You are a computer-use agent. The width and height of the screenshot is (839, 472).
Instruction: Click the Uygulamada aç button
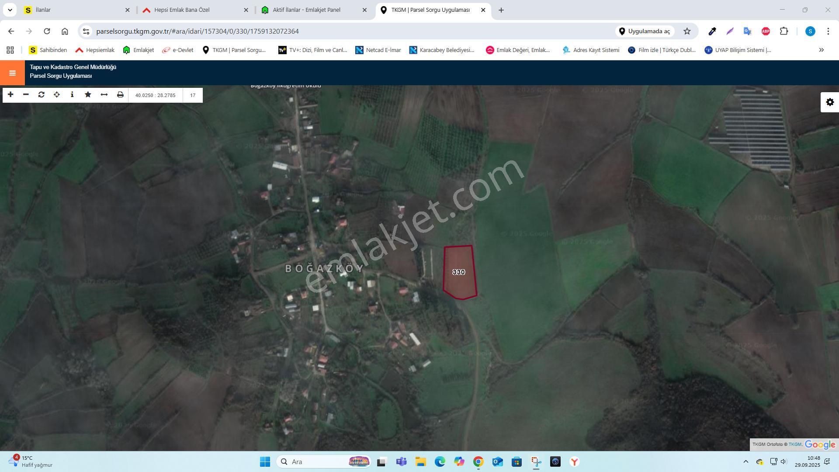[645, 31]
